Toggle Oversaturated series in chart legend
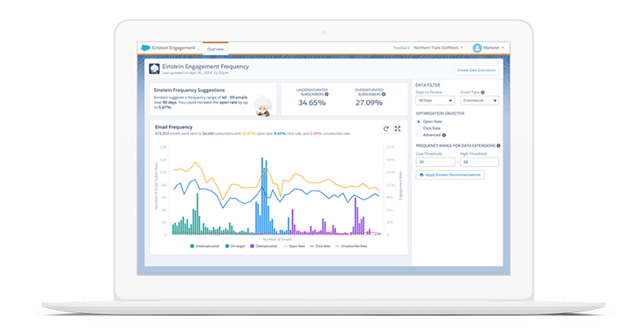This screenshot has height=333, width=640. (x=264, y=246)
